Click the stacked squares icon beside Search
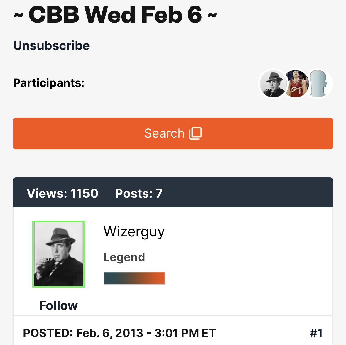This screenshot has height=345, width=346. click(196, 133)
